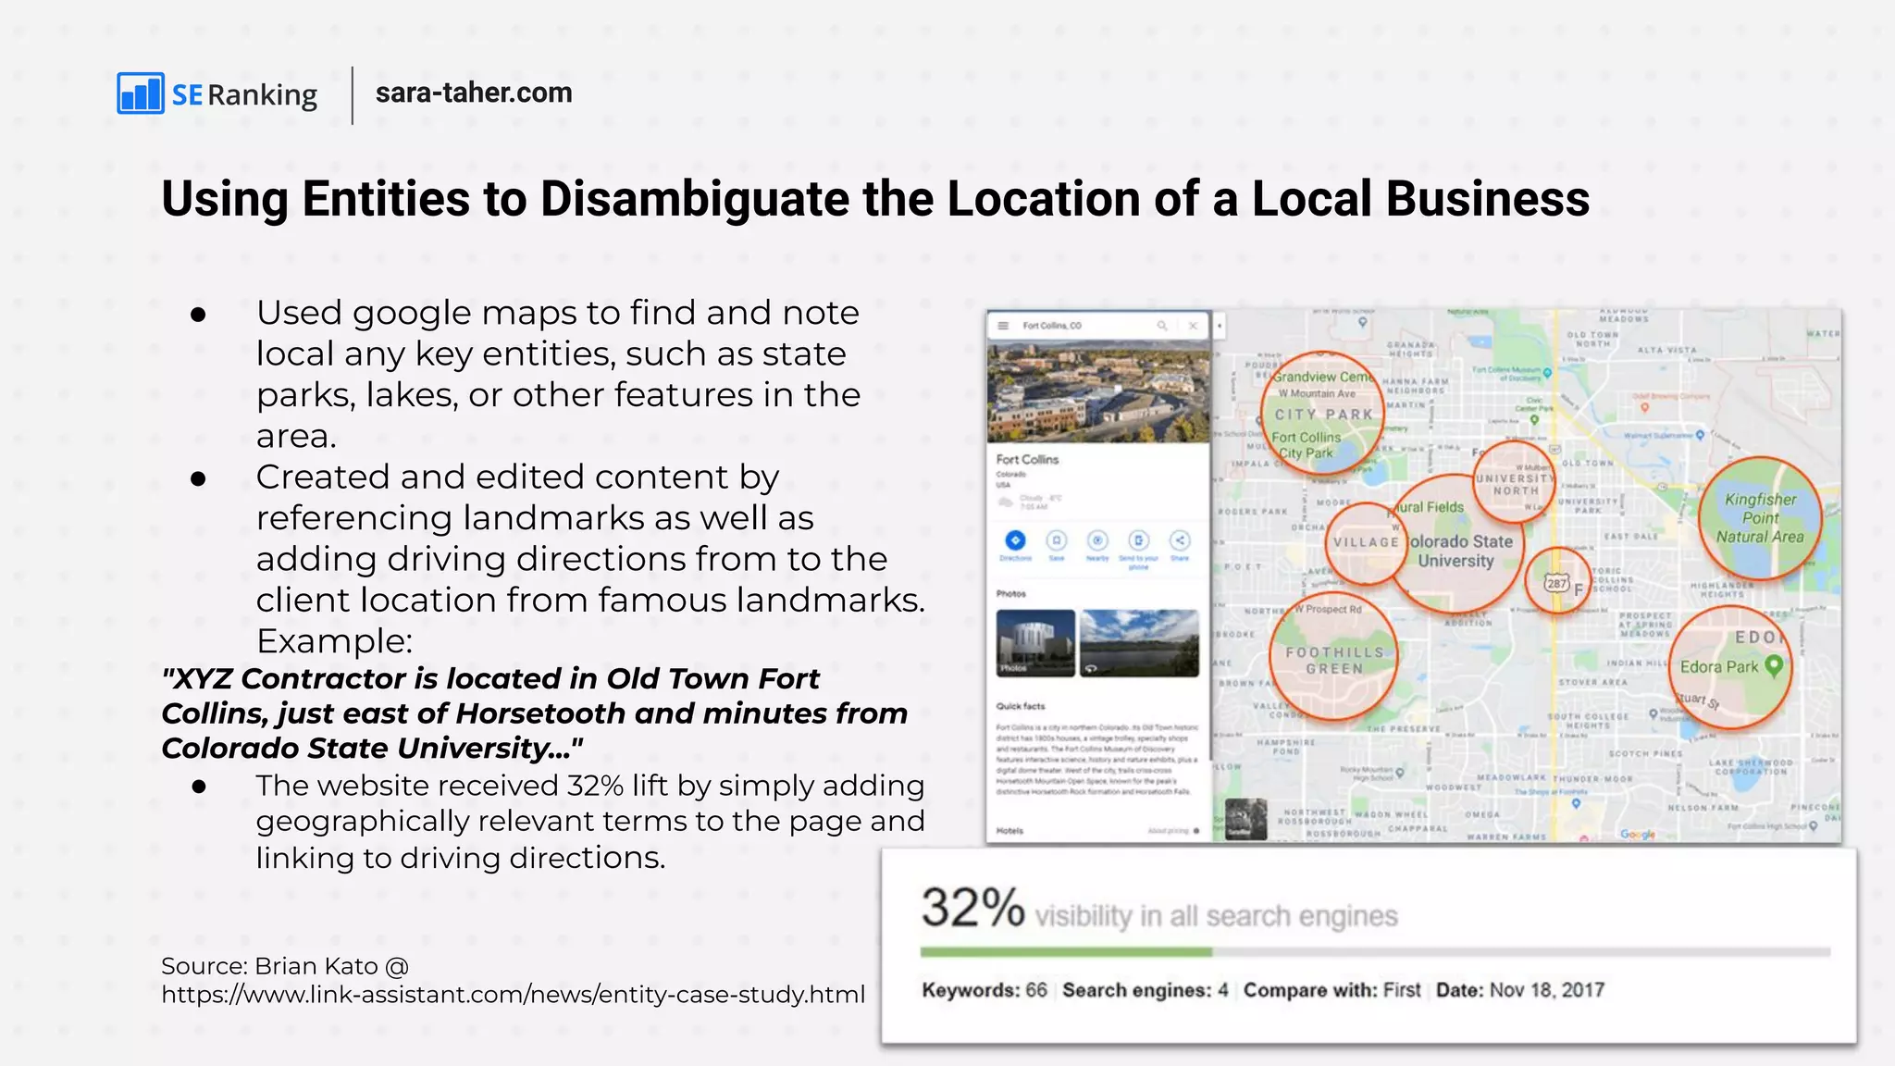Click The Shops at Foothills pin
The height and width of the screenshot is (1066, 1895).
(1576, 803)
